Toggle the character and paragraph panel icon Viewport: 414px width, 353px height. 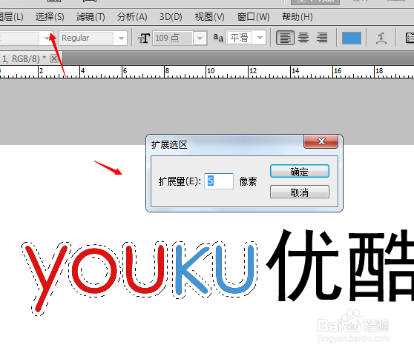coord(410,38)
